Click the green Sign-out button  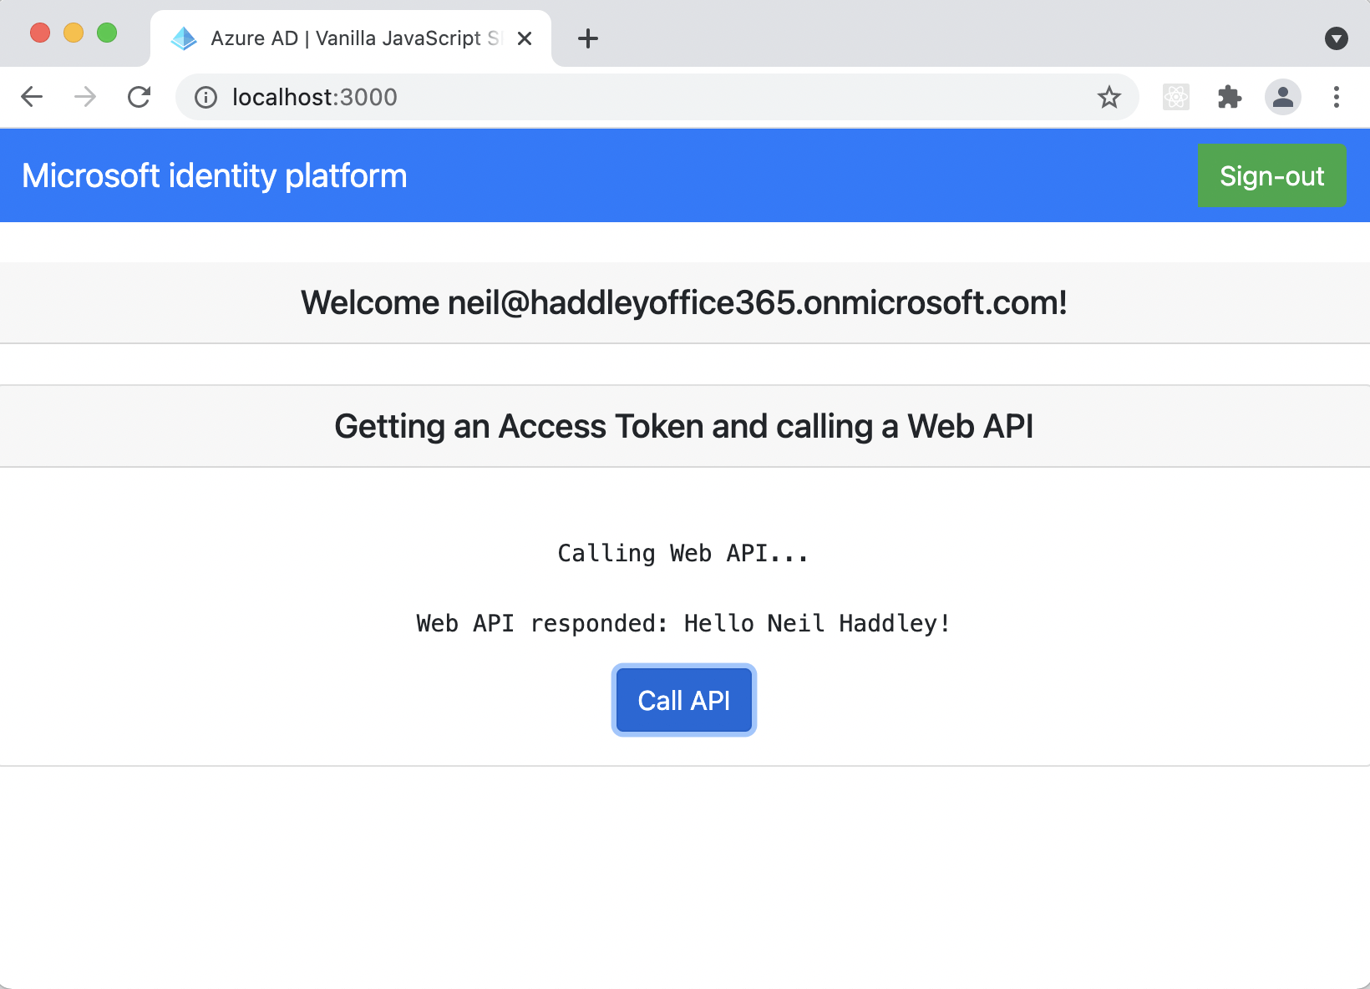[1271, 175]
